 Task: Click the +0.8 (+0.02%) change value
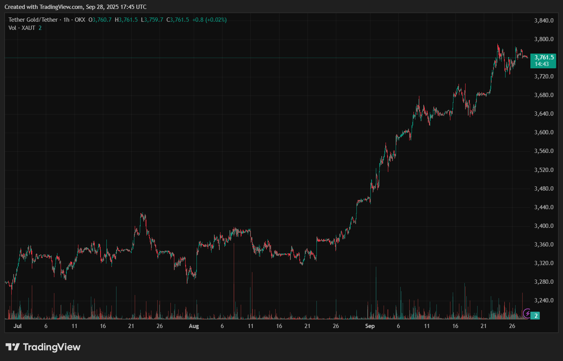point(209,20)
